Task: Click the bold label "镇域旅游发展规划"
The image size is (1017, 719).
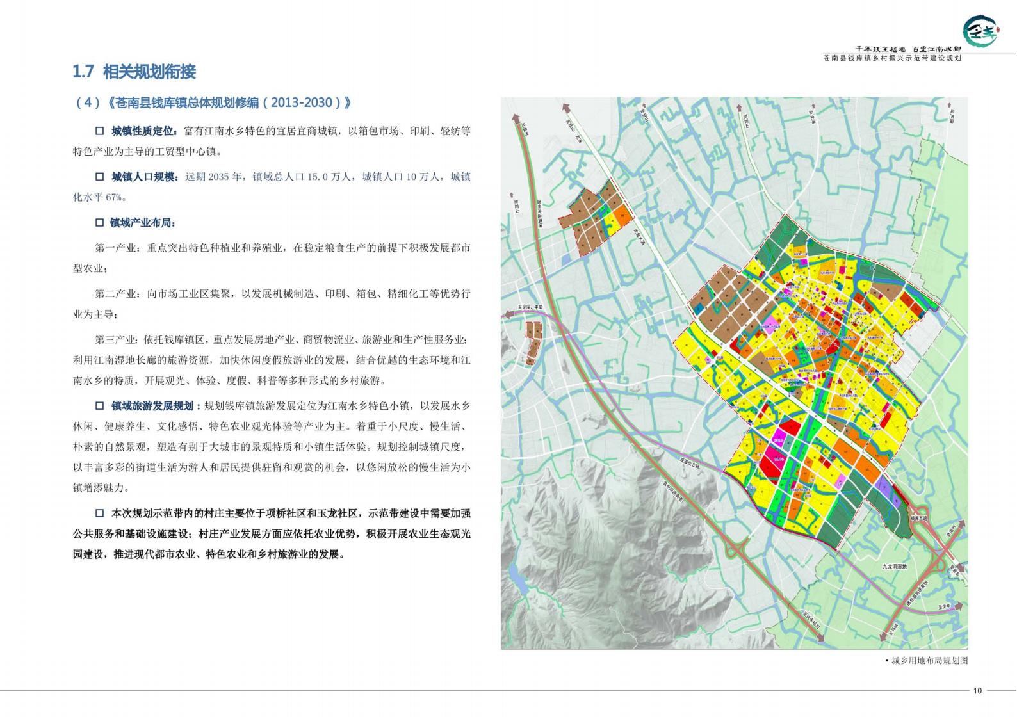Action: [152, 407]
